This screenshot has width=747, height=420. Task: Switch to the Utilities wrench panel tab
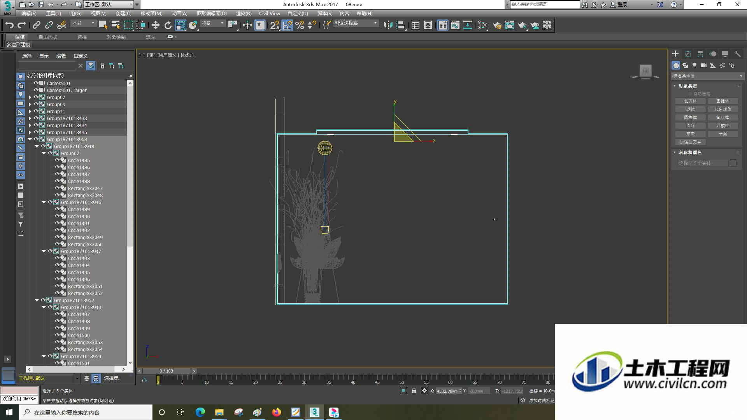point(737,54)
